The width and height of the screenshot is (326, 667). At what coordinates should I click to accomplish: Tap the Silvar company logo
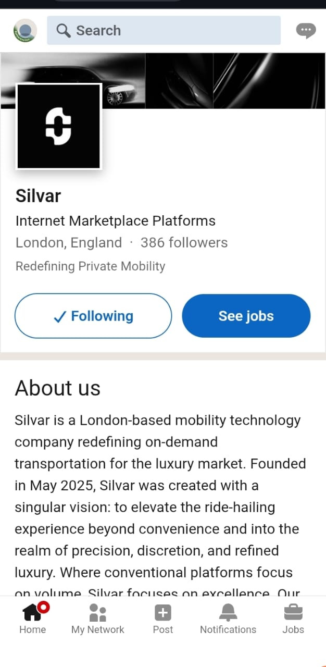(x=59, y=127)
